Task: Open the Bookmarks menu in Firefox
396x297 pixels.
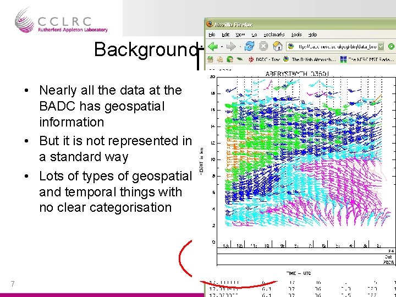Action: click(274, 35)
